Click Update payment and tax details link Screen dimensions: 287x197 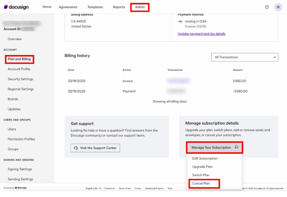tap(201, 34)
